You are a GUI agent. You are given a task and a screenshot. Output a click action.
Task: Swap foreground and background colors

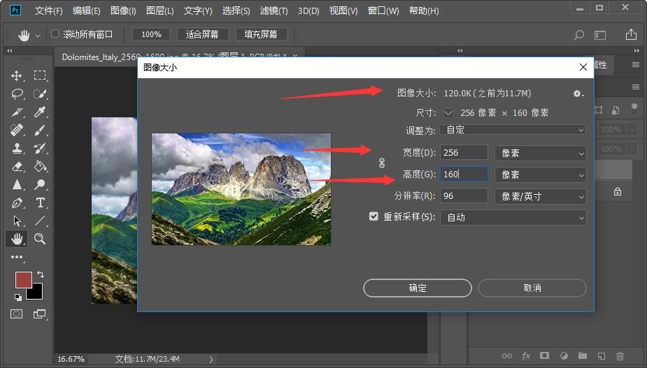[x=41, y=274]
